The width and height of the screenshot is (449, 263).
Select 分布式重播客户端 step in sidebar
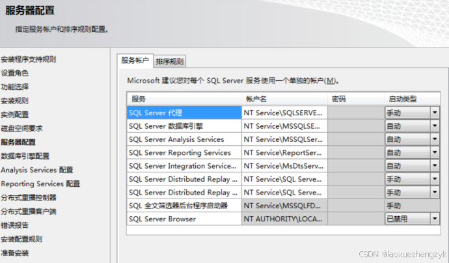[29, 212]
